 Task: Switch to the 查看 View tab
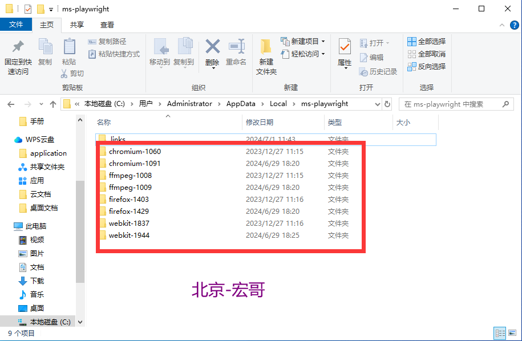[x=107, y=25]
